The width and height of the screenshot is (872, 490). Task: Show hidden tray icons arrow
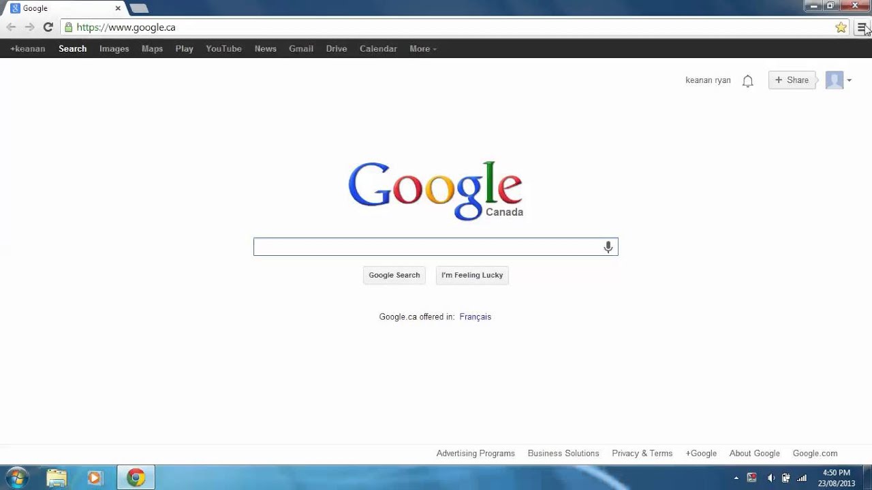tap(736, 478)
